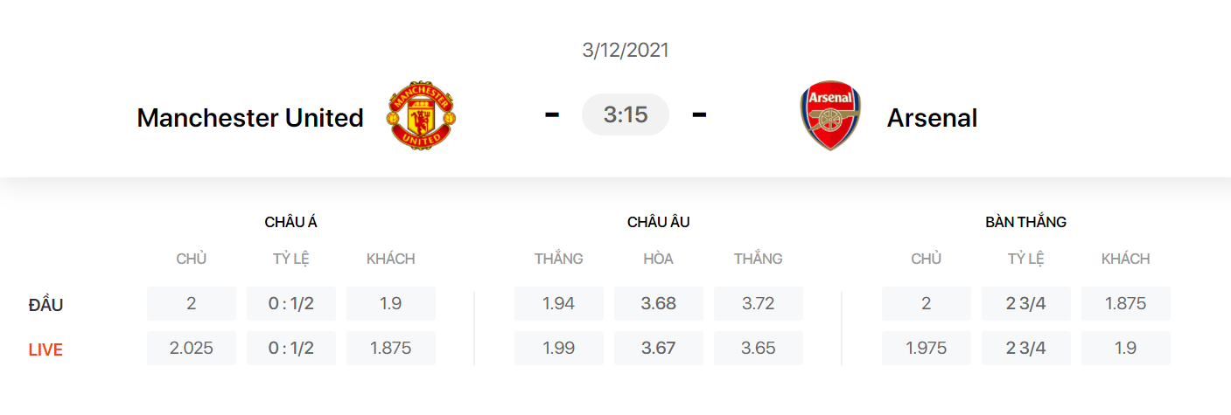Click the live goals home odds 1.975
Image resolution: width=1231 pixels, height=415 pixels.
(926, 348)
